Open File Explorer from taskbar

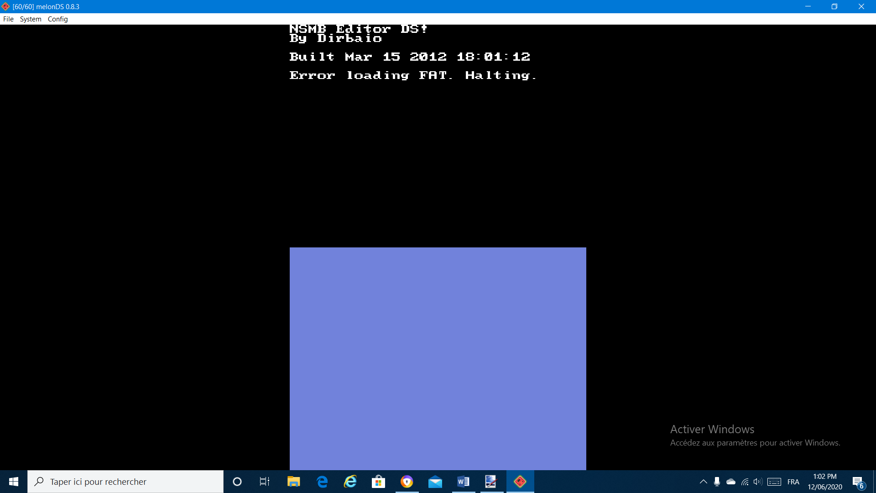pyautogui.click(x=293, y=482)
